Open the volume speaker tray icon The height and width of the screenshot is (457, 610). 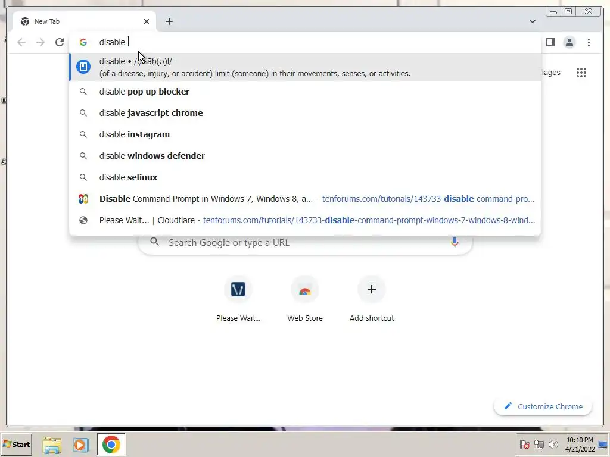(553, 445)
